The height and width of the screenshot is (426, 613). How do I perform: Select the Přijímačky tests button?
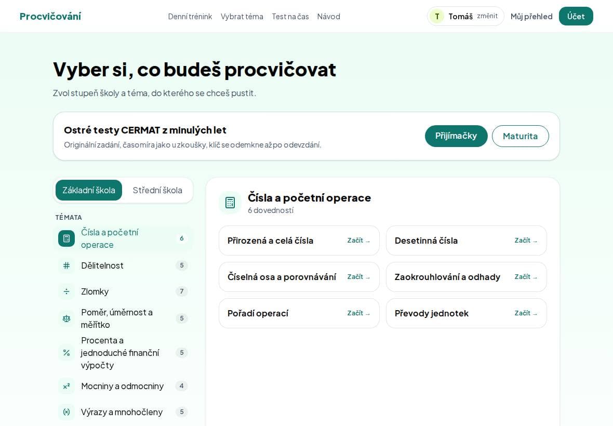click(456, 136)
